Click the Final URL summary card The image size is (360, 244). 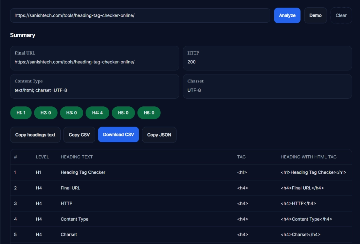pos(95,58)
